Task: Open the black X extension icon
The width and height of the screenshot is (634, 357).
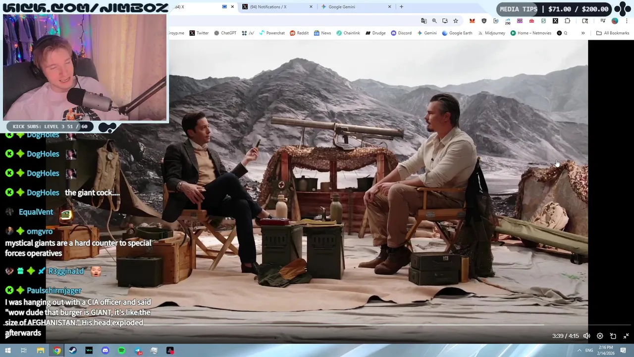Action: [555, 21]
